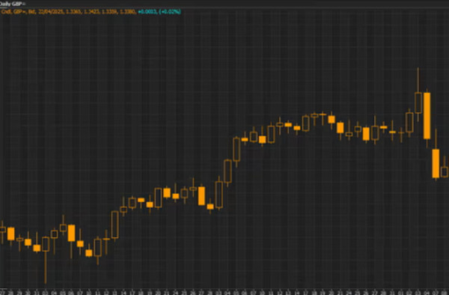Click the (+0.02%) percent change value
Viewport: 449px width, 295px height.
pos(170,12)
